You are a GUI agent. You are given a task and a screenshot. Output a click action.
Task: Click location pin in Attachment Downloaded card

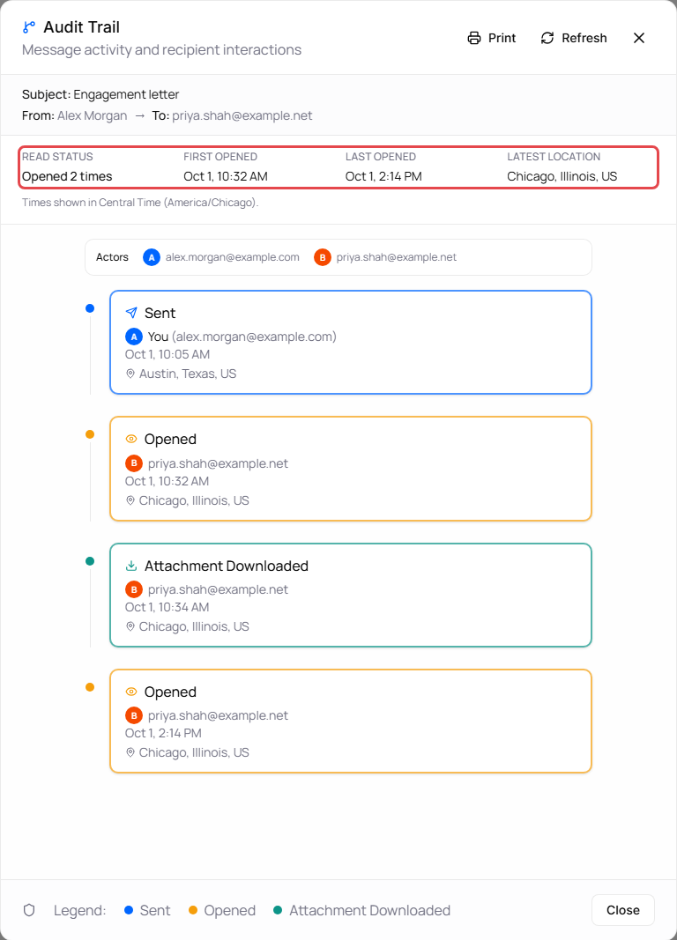point(130,626)
